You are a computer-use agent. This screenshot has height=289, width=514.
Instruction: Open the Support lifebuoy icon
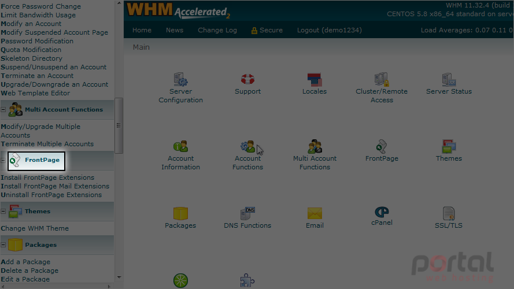247,79
